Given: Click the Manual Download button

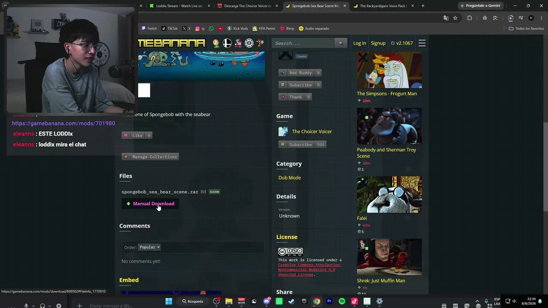Looking at the screenshot, I should 150,204.
